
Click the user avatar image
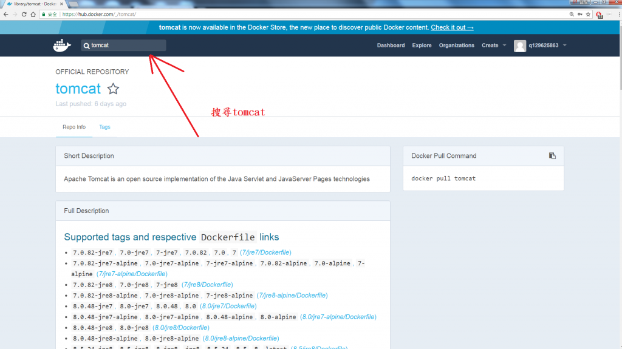click(520, 46)
